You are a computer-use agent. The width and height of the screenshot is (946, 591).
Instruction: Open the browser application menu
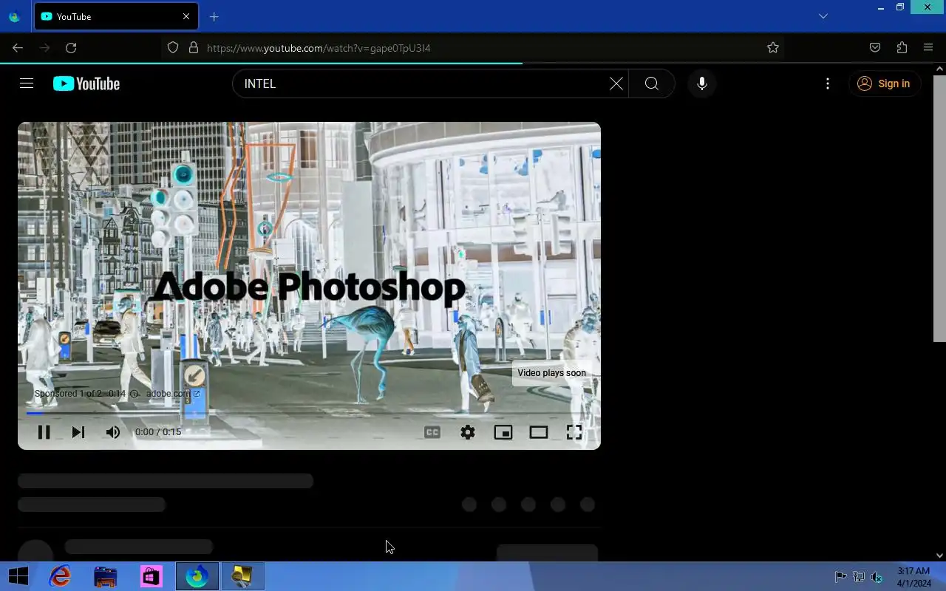click(x=928, y=48)
